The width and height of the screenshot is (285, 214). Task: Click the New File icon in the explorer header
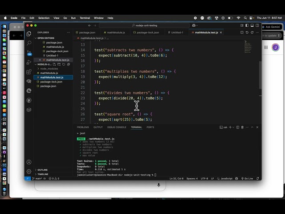click(54, 64)
